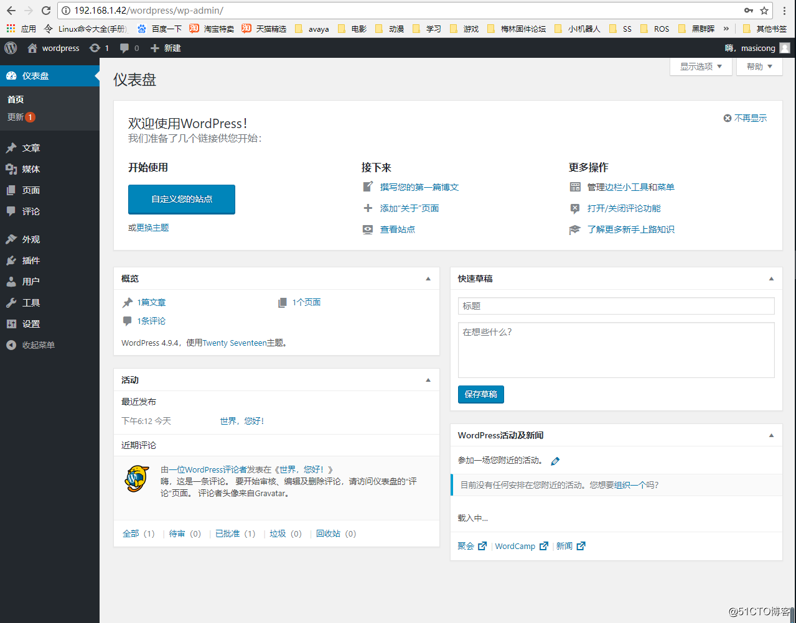Image resolution: width=796 pixels, height=623 pixels.
Task: Click 管理边栏小工具和菜单 link
Action: (x=631, y=187)
